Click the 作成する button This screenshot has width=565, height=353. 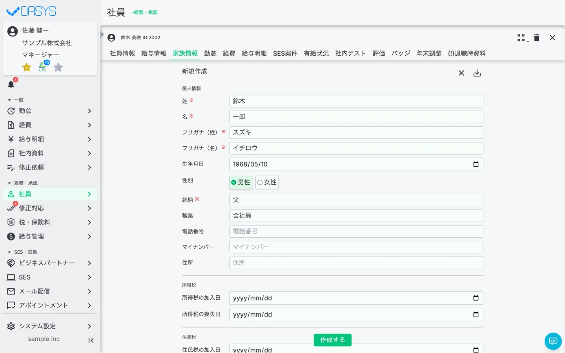pos(333,340)
